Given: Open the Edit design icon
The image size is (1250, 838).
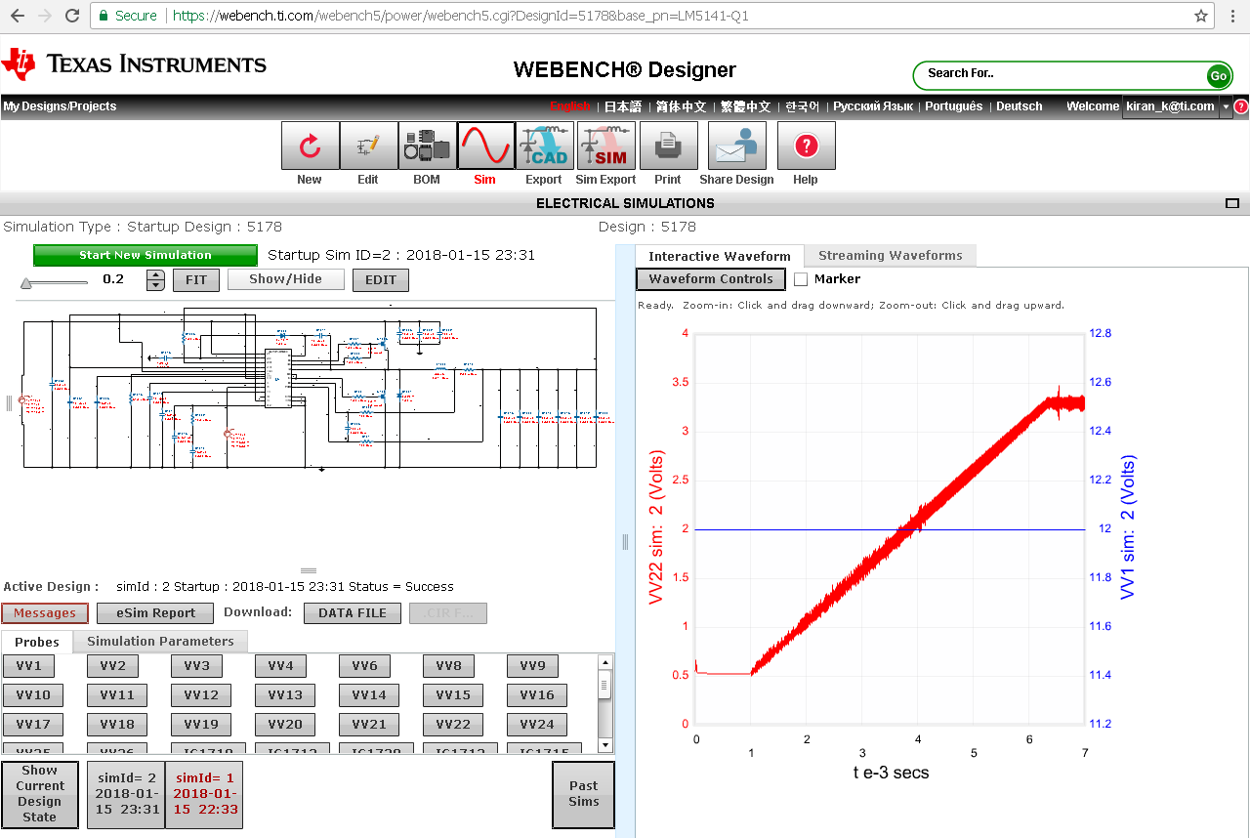Looking at the screenshot, I should coord(368,147).
